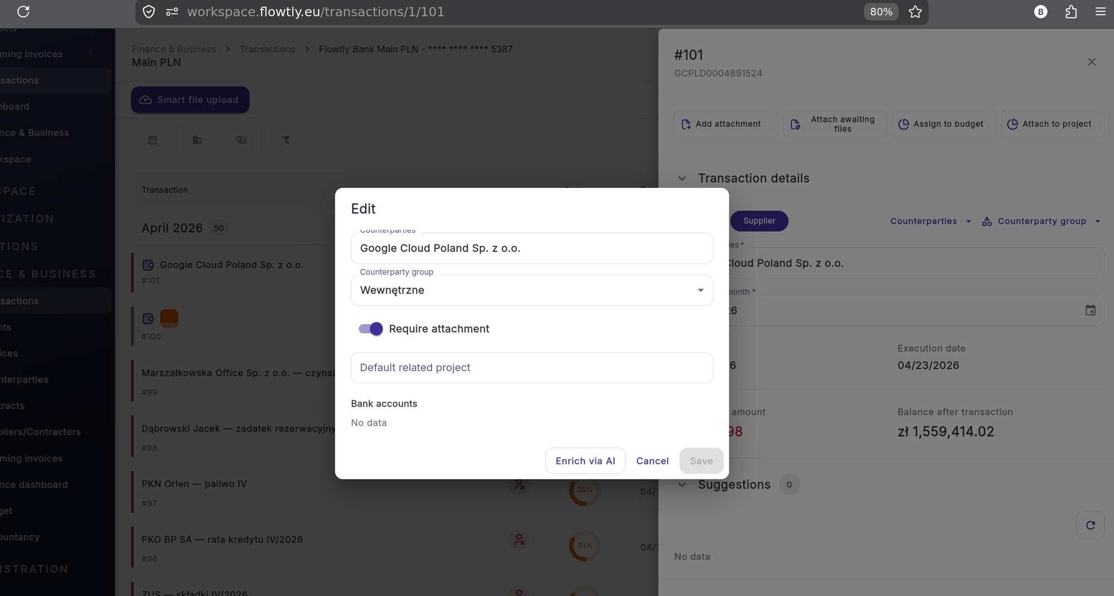Open Counterparties sidebar item
The height and width of the screenshot is (596, 1114).
(25, 379)
